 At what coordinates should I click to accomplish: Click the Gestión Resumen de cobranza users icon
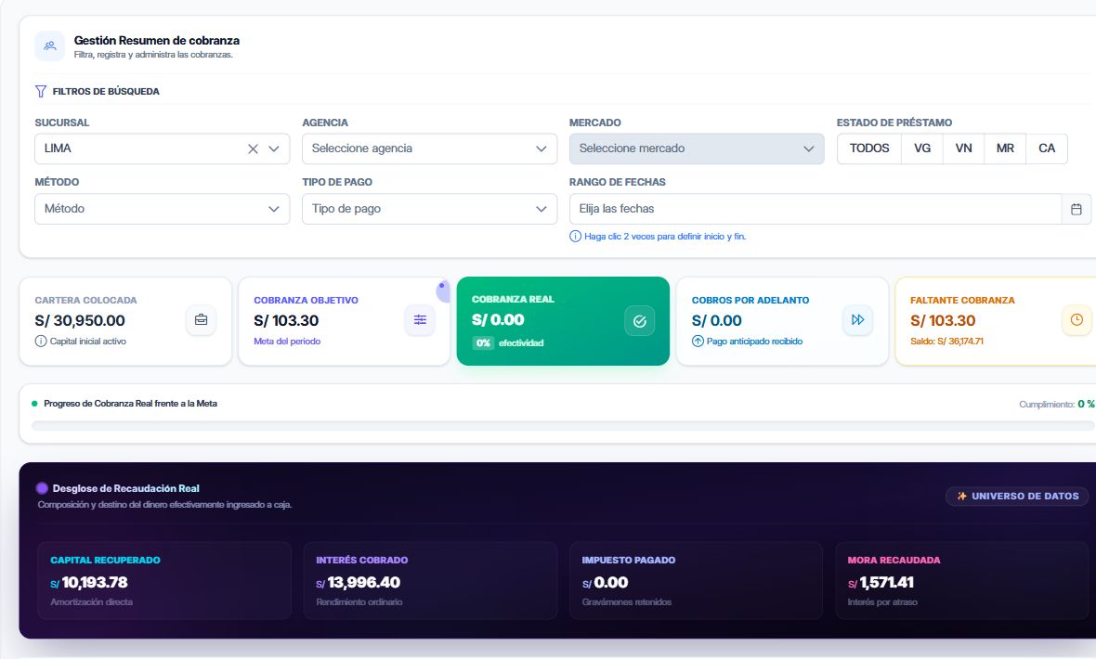49,46
